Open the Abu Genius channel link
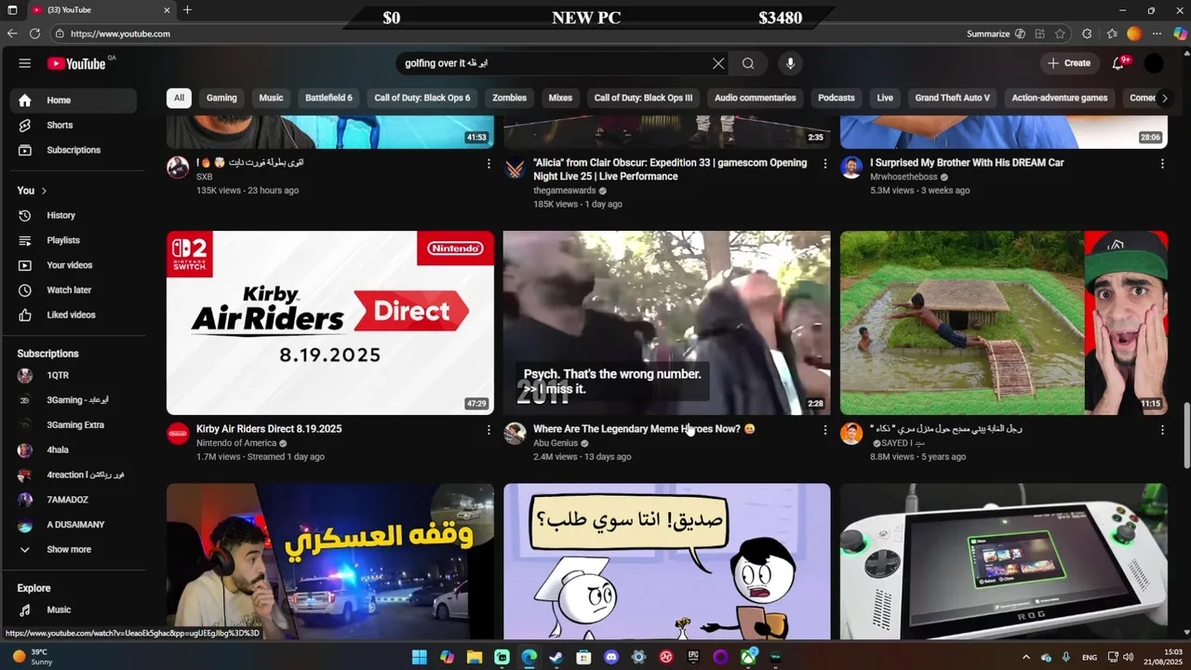The height and width of the screenshot is (670, 1191). click(x=555, y=443)
